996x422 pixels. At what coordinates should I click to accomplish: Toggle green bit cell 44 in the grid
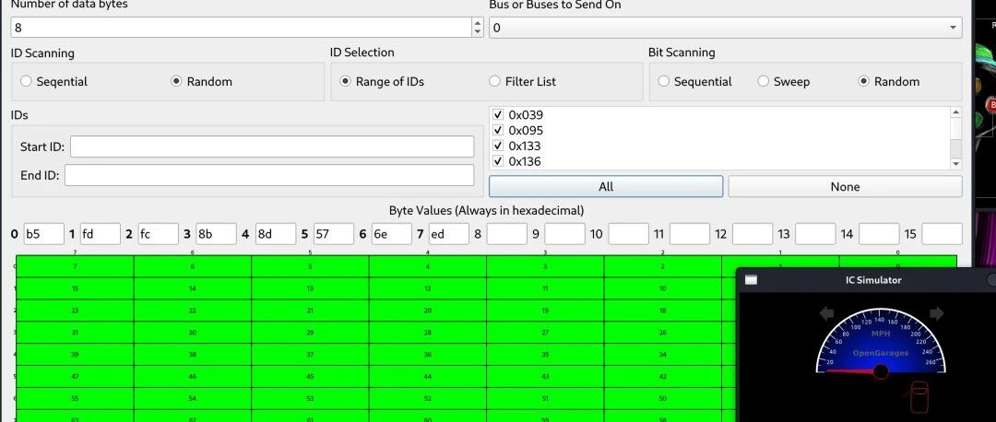428,377
